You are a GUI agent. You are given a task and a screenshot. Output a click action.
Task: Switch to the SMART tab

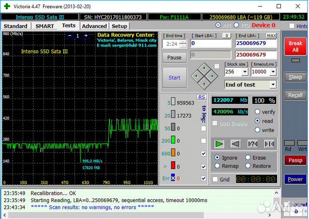tap(44, 26)
